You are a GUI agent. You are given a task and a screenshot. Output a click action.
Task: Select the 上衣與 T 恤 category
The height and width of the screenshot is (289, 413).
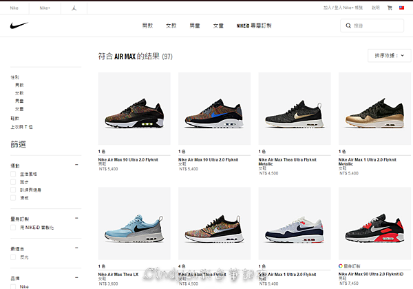pos(21,127)
